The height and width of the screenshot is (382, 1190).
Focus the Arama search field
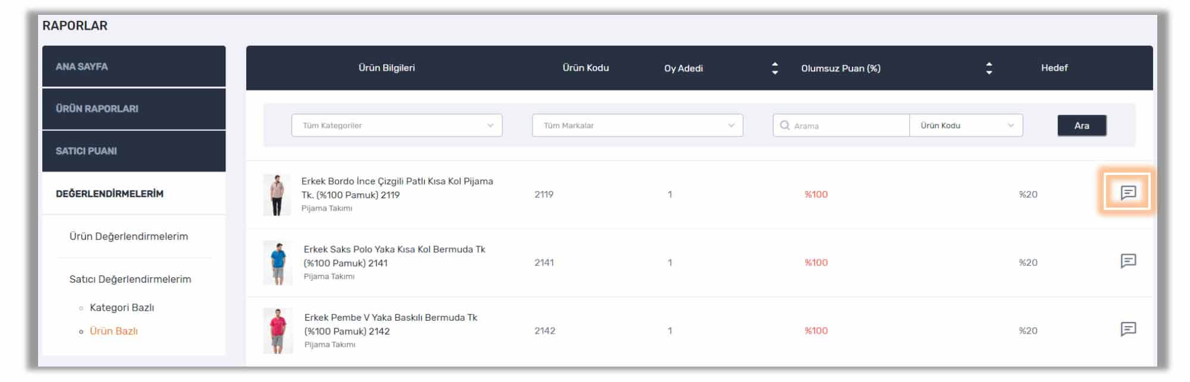point(841,125)
